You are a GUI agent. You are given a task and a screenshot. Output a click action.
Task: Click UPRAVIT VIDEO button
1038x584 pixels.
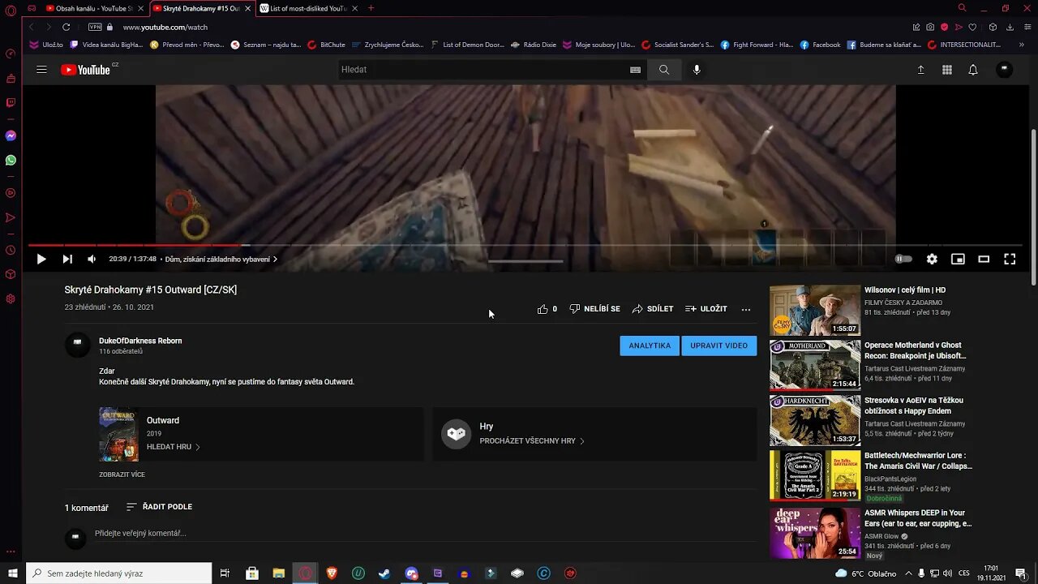(x=718, y=346)
